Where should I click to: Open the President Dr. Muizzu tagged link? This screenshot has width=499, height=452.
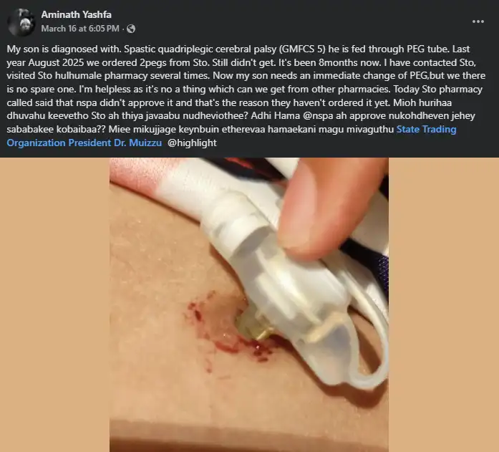[x=115, y=143]
